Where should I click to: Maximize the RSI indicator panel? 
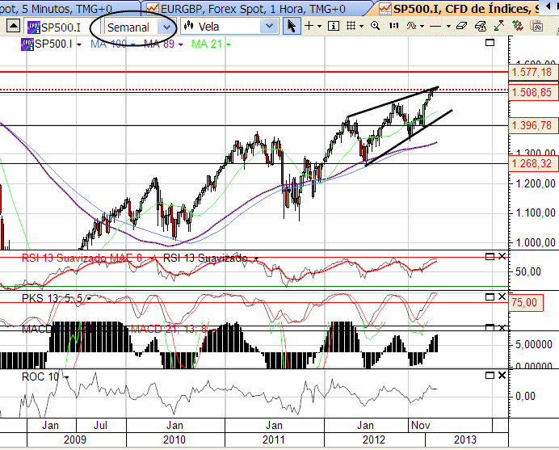tap(490, 256)
